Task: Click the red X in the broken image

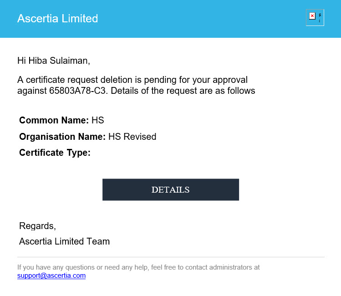Action: click(x=312, y=16)
